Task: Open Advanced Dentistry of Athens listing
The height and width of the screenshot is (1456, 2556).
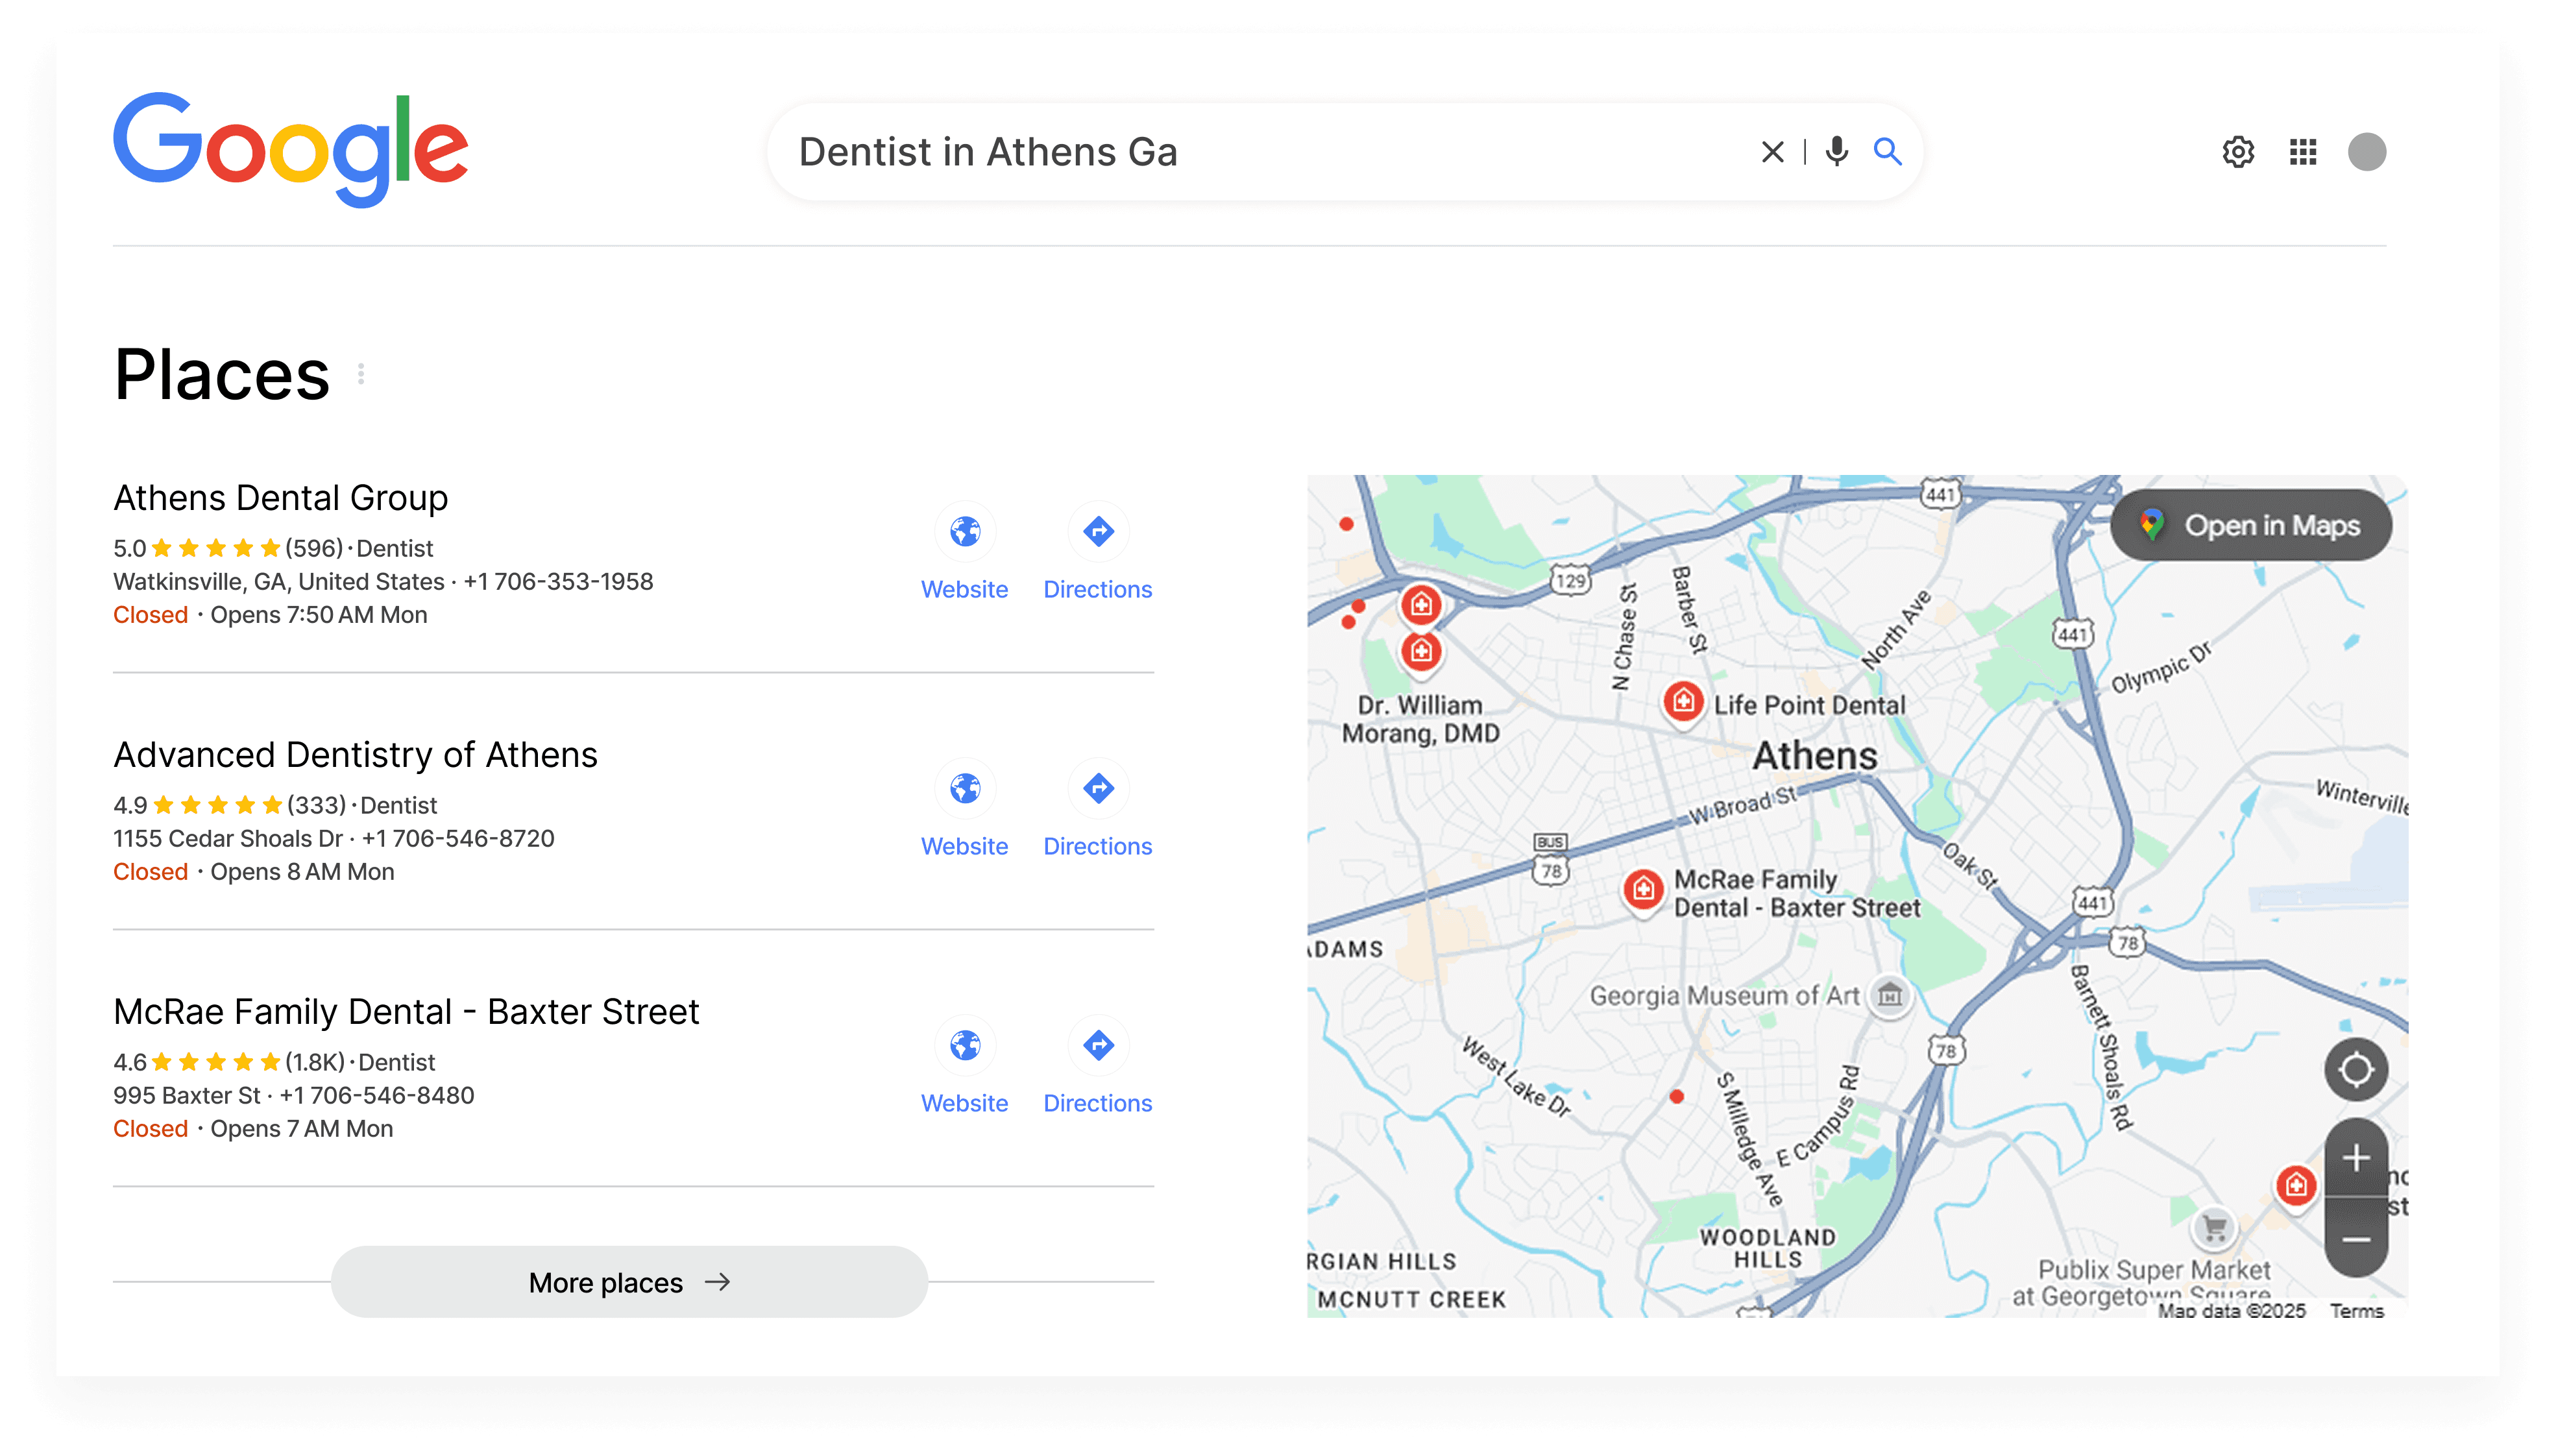Action: click(x=355, y=755)
